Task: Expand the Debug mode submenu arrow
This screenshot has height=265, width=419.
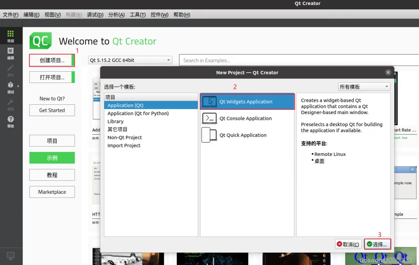Action: (18, 86)
